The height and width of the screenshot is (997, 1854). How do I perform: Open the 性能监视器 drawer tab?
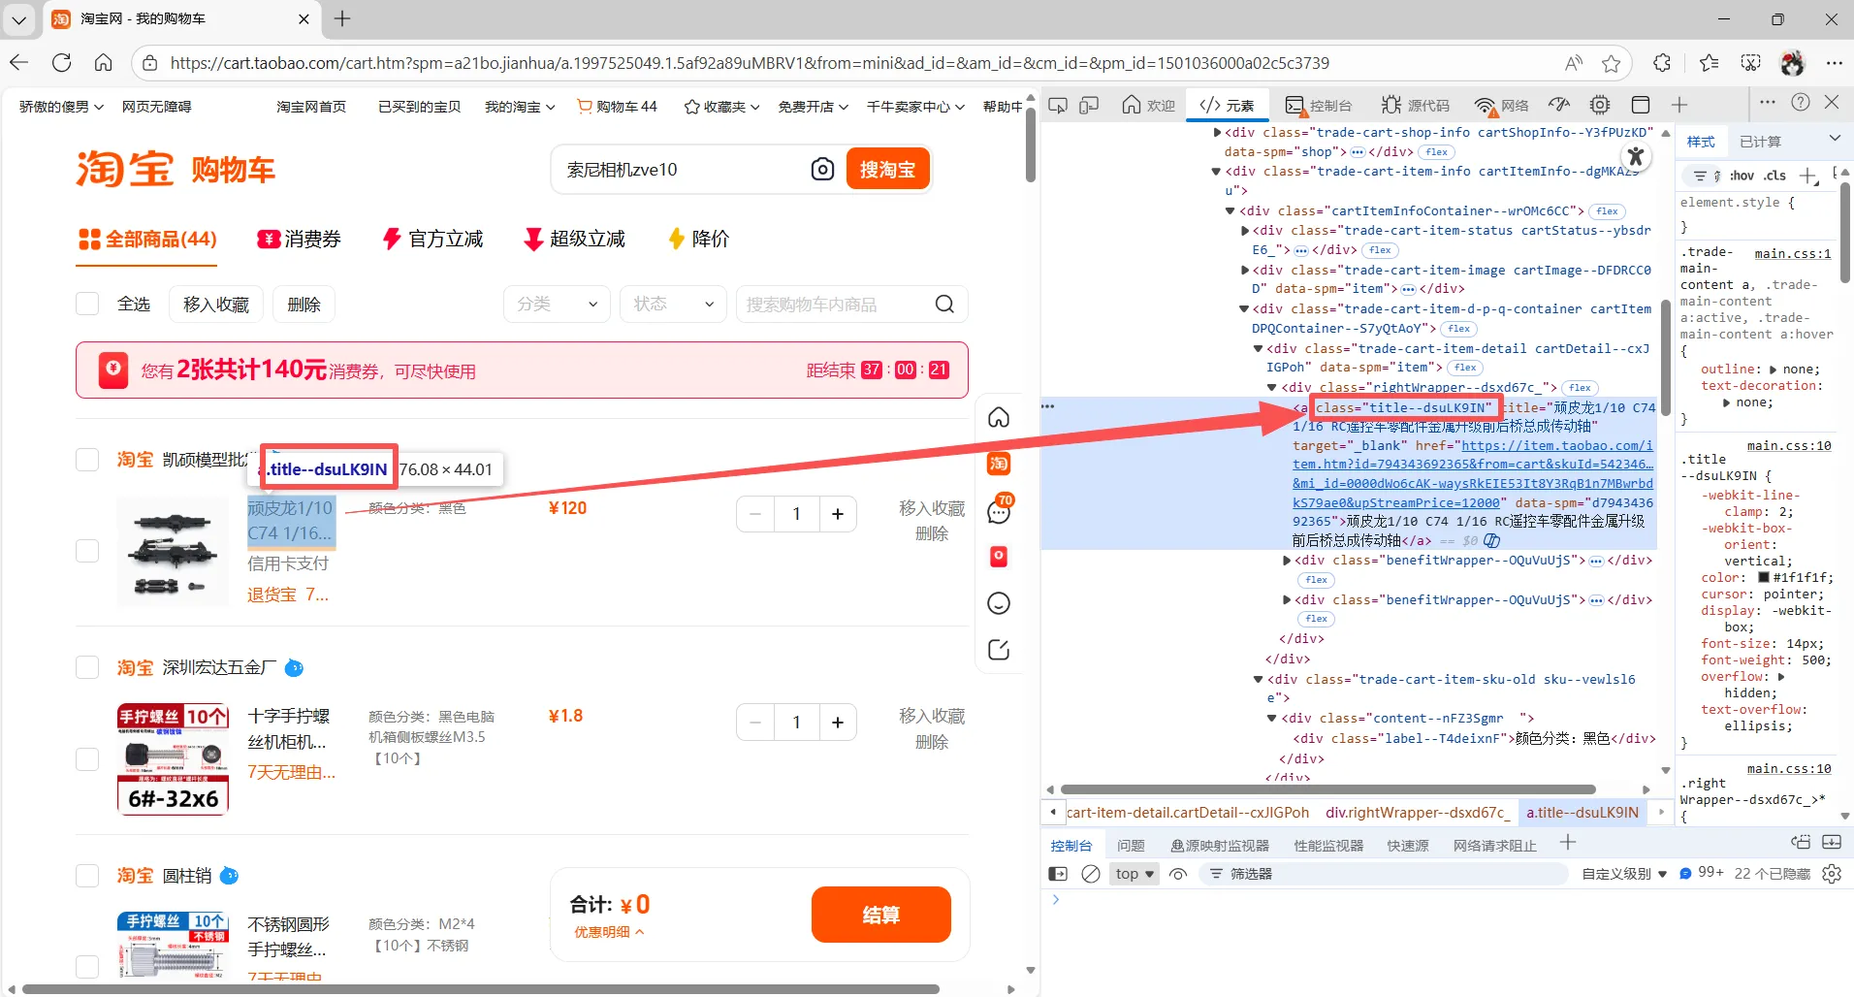coord(1327,845)
